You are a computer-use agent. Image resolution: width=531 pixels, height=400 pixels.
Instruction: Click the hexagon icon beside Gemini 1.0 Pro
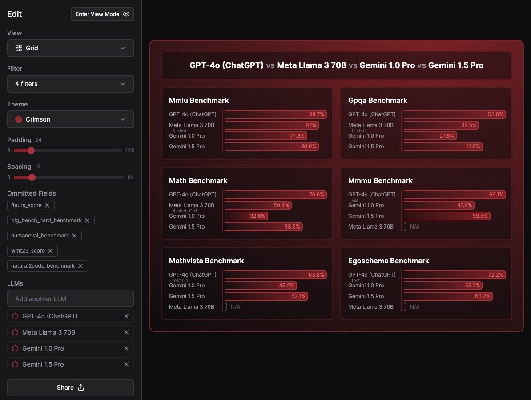coord(15,348)
